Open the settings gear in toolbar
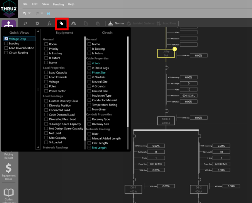Screen dimensions: 252x203 pos(37,23)
